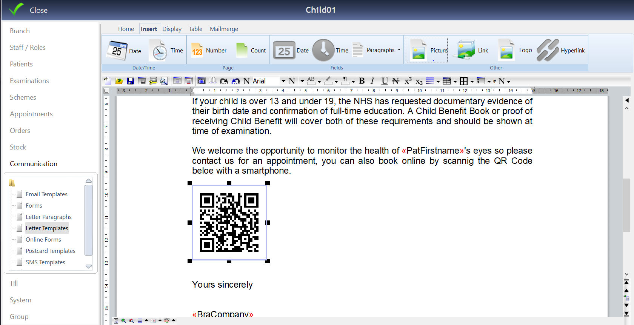
Task: Click the print toolbar icon
Action: 153,81
